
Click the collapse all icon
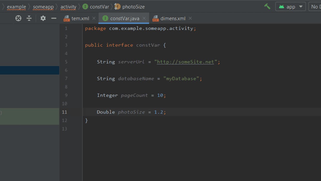(29, 18)
